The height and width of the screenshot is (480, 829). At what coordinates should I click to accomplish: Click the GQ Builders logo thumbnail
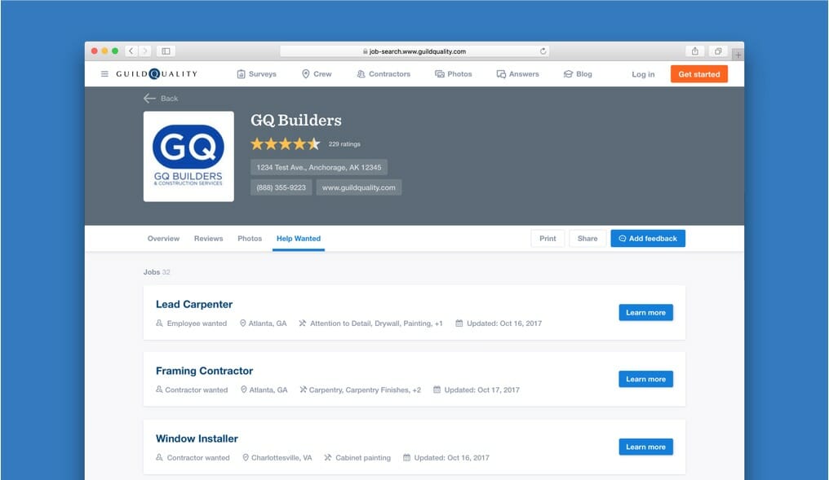(x=188, y=156)
